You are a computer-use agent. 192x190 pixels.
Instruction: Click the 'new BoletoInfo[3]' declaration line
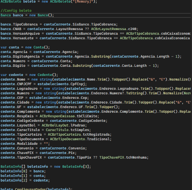pos(46,167)
